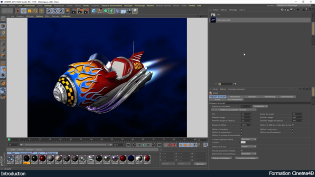Open the deformer objects icon

[117, 11]
